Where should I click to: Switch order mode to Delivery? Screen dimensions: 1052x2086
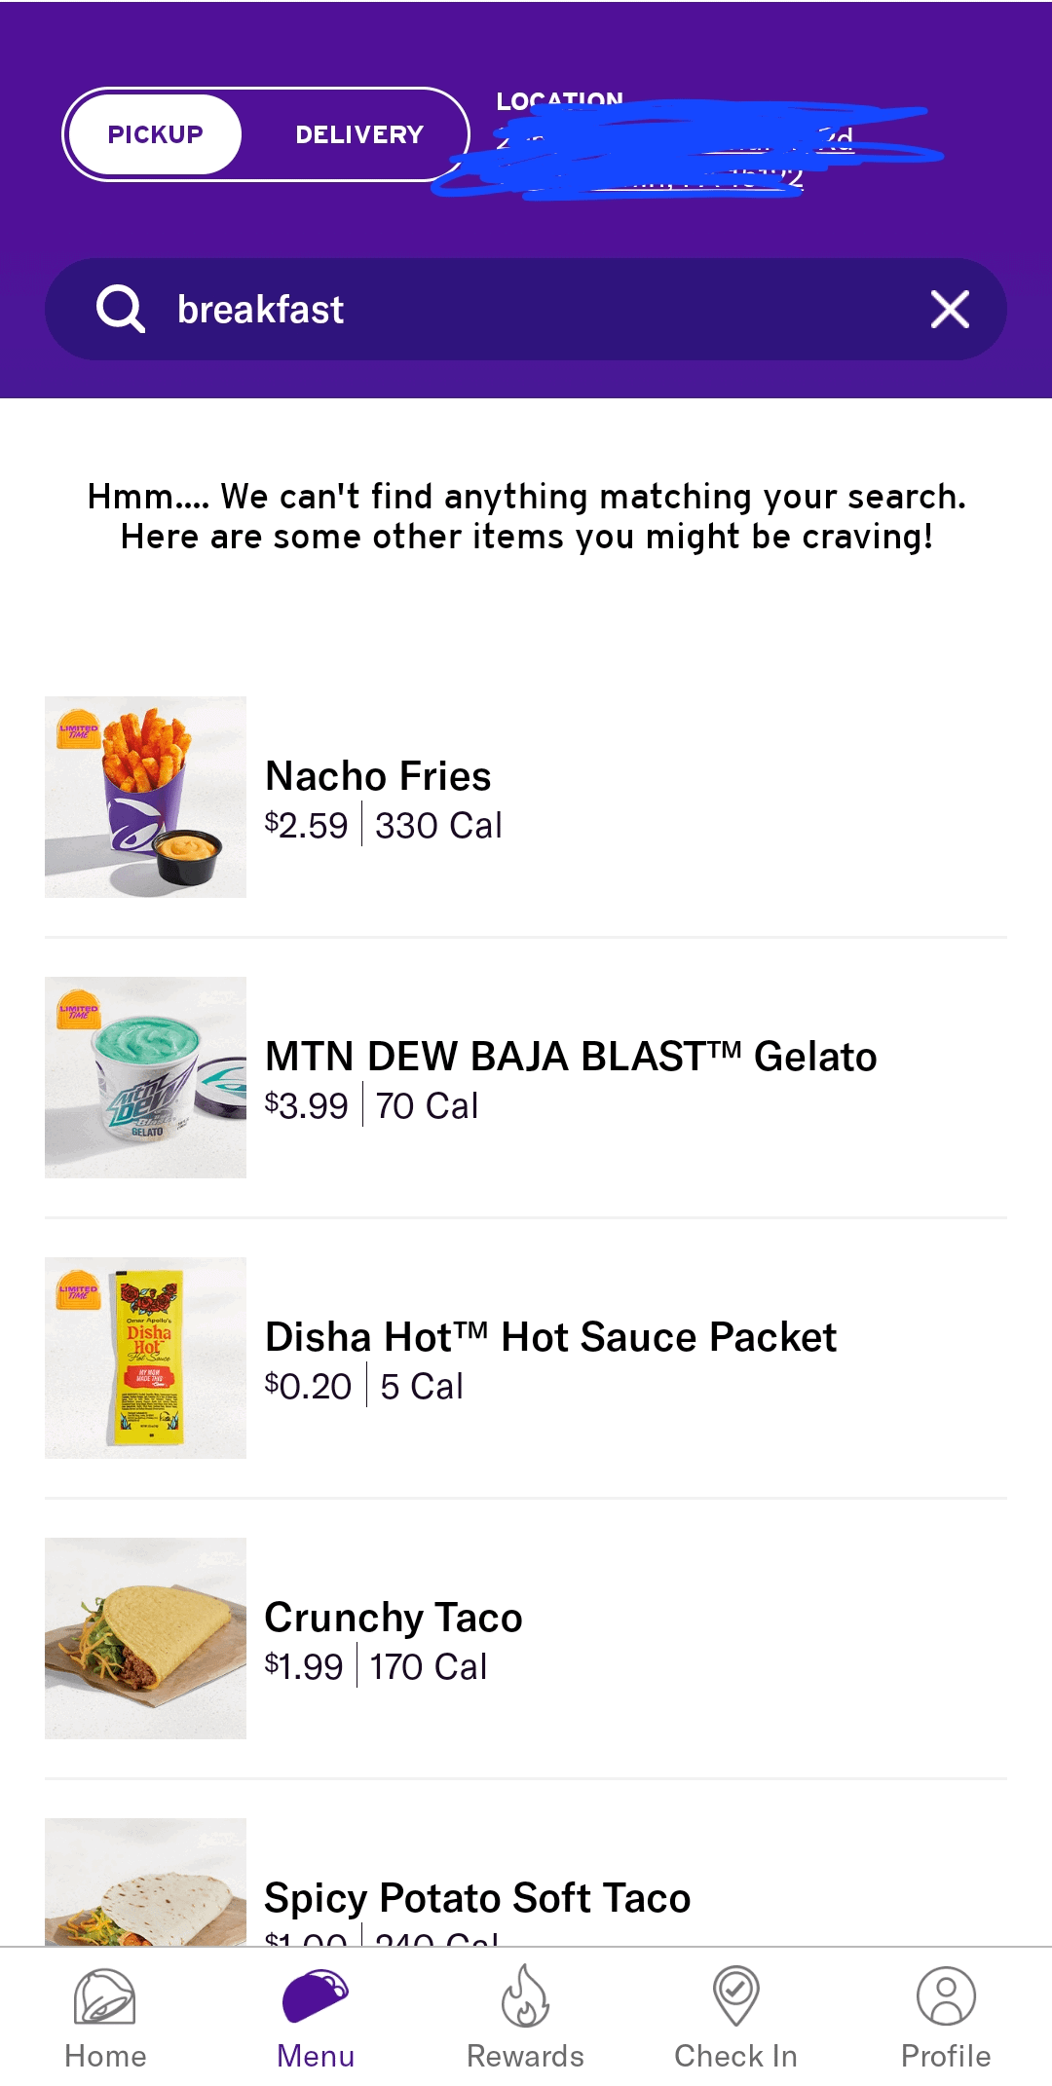click(x=359, y=134)
